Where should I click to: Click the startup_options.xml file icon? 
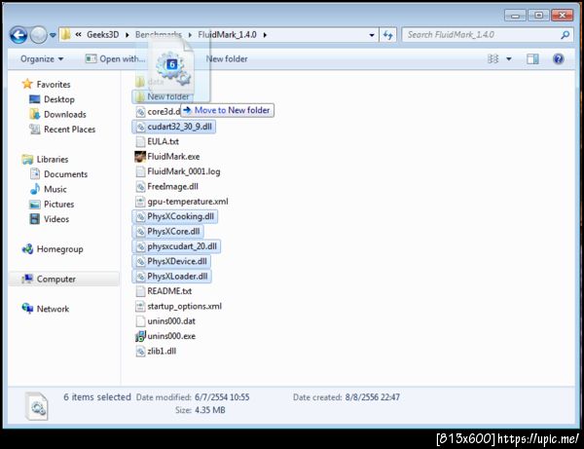pyautogui.click(x=140, y=306)
